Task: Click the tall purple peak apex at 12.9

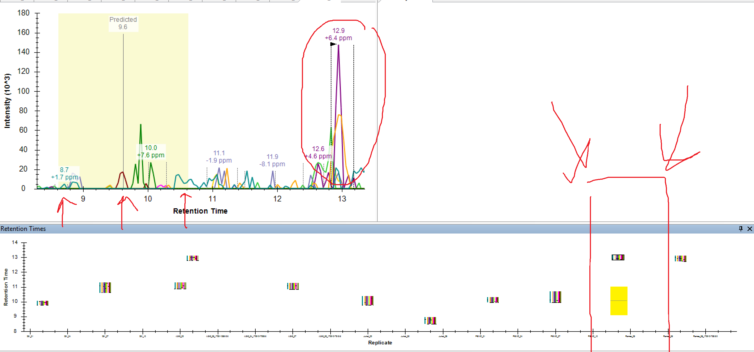Action: (x=338, y=46)
